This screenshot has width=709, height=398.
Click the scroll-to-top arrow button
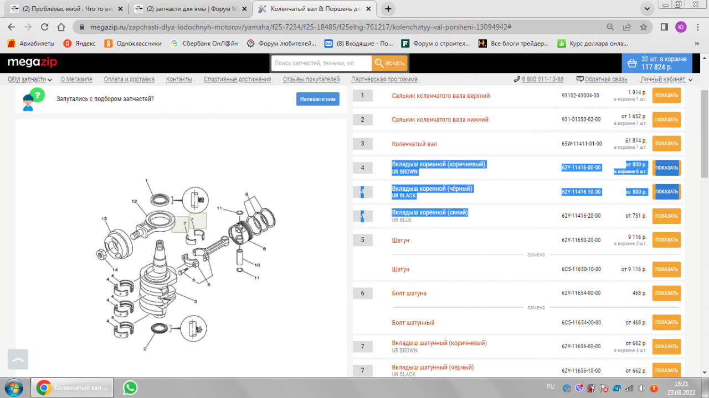click(18, 360)
